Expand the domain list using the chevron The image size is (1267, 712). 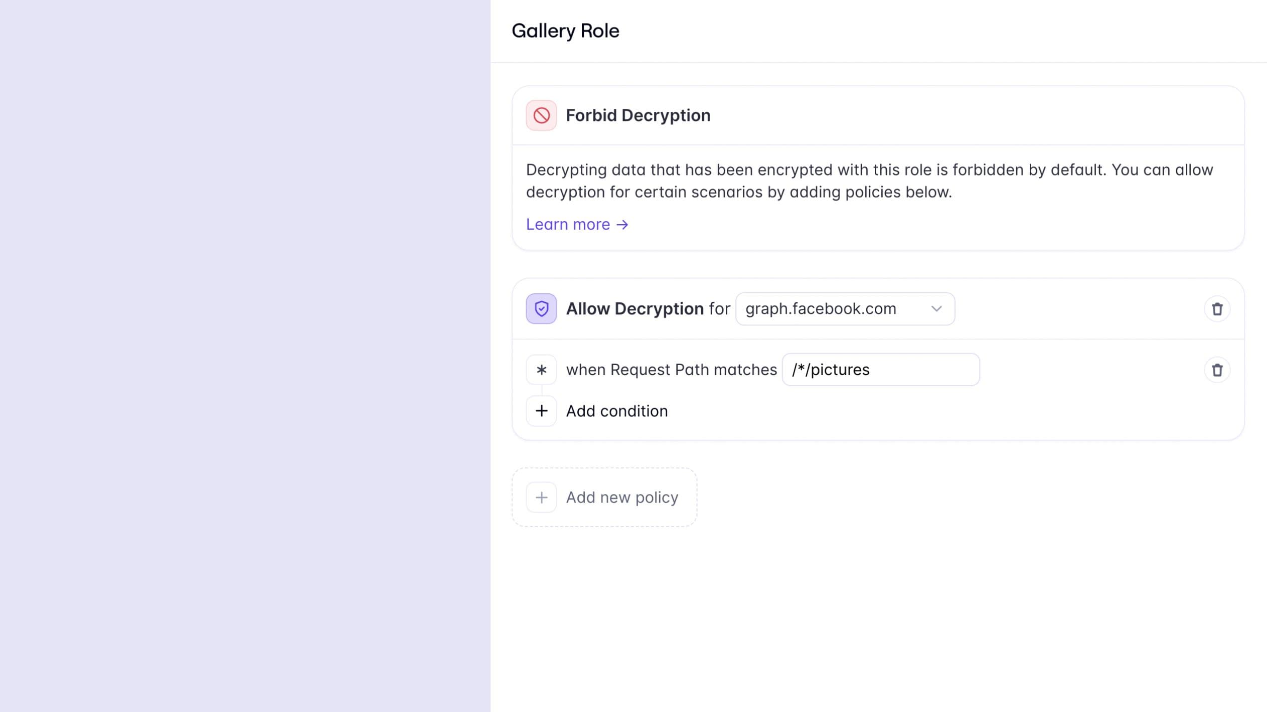(x=936, y=309)
